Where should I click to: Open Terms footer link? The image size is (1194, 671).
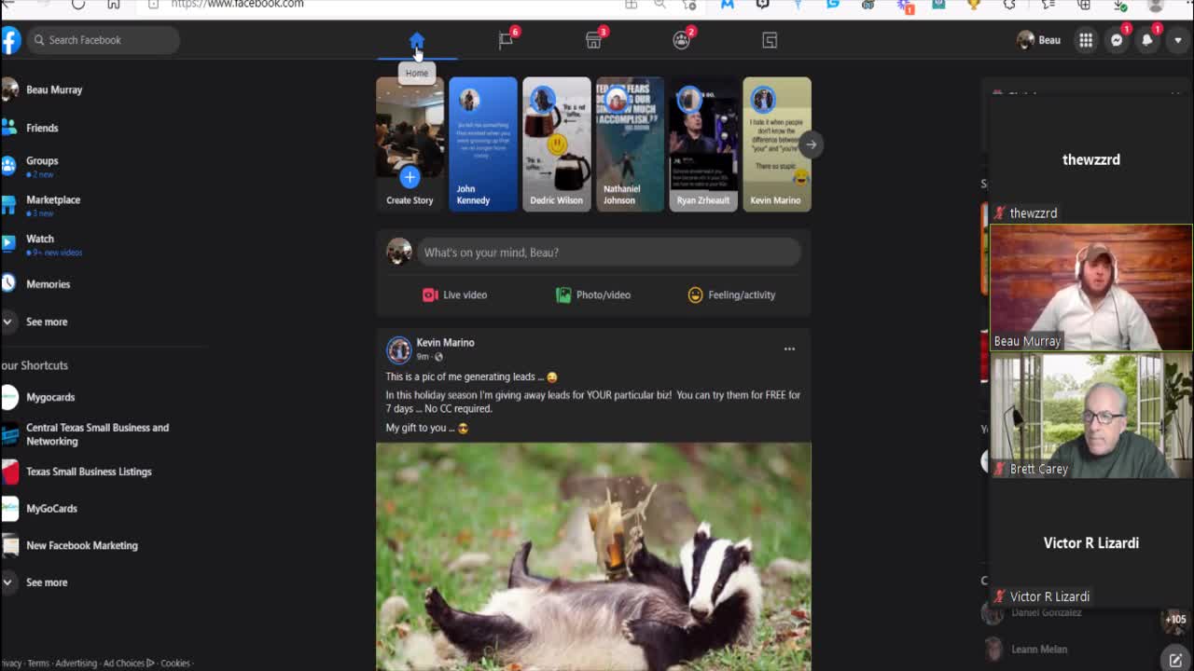pos(38,664)
